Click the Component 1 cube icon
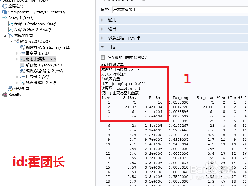Image resolution: width=248 pixels, height=186 pixels. click(x=5, y=12)
